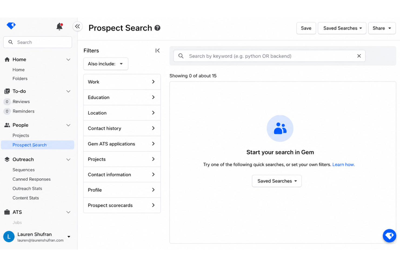
Task: Open notifications bell icon
Action: tap(59, 26)
